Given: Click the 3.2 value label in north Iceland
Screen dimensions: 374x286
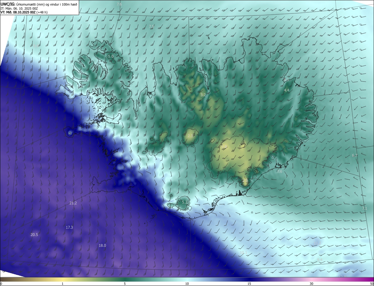Looking at the screenshot, I should (203, 95).
